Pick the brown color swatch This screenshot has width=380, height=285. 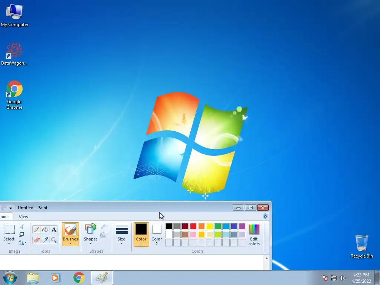185,235
